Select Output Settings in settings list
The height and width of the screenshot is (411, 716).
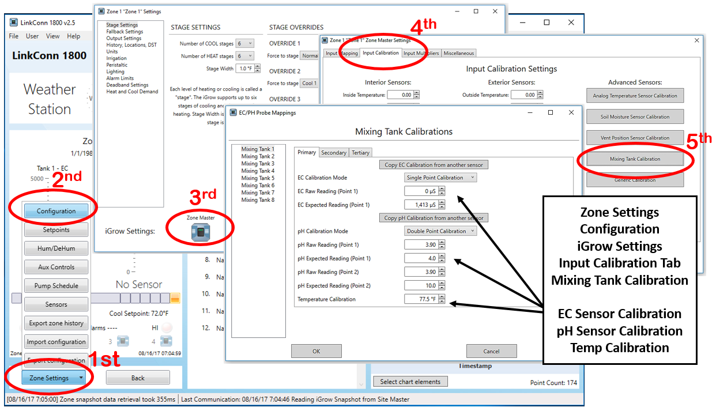123,39
